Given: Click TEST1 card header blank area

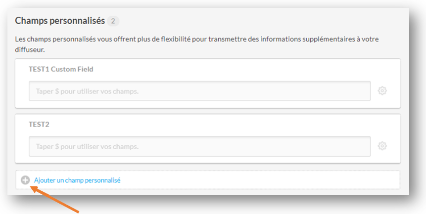Looking at the screenshot, I should coord(247,69).
